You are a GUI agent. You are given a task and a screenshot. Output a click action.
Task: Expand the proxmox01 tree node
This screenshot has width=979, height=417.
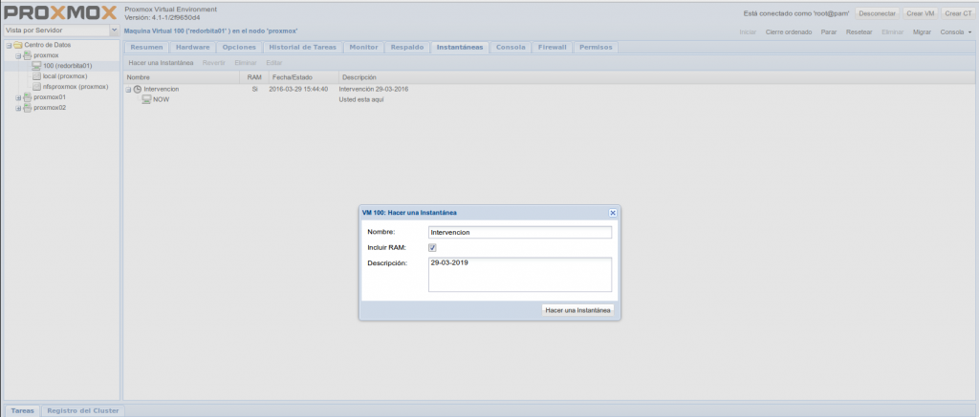(17, 97)
